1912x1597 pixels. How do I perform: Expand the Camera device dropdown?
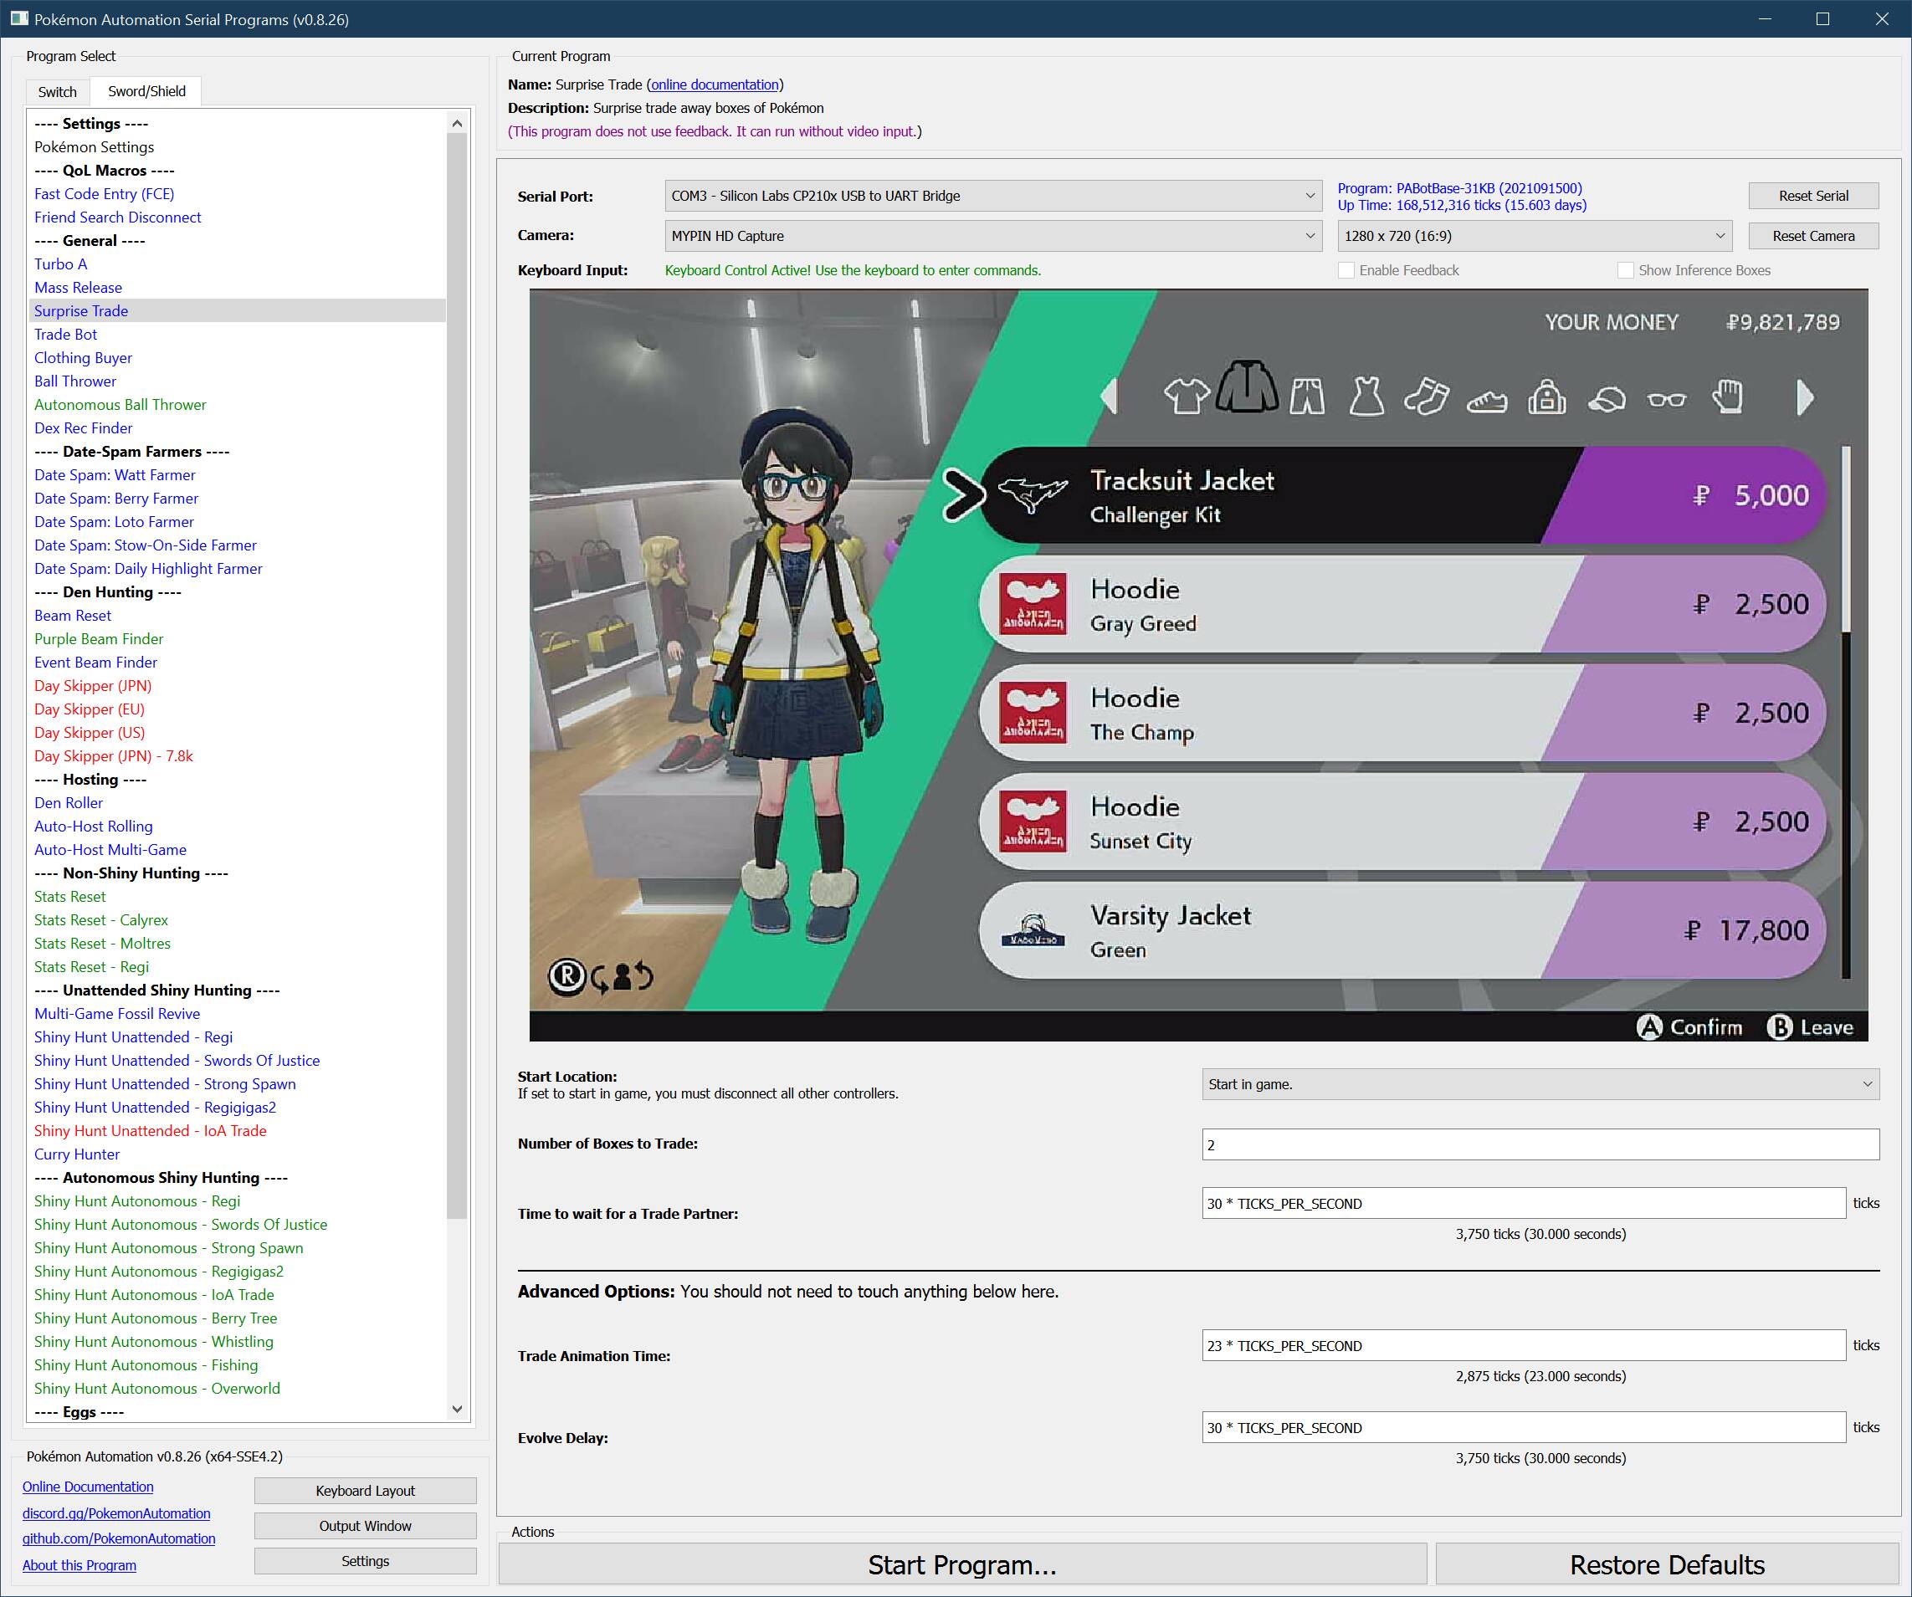(992, 236)
